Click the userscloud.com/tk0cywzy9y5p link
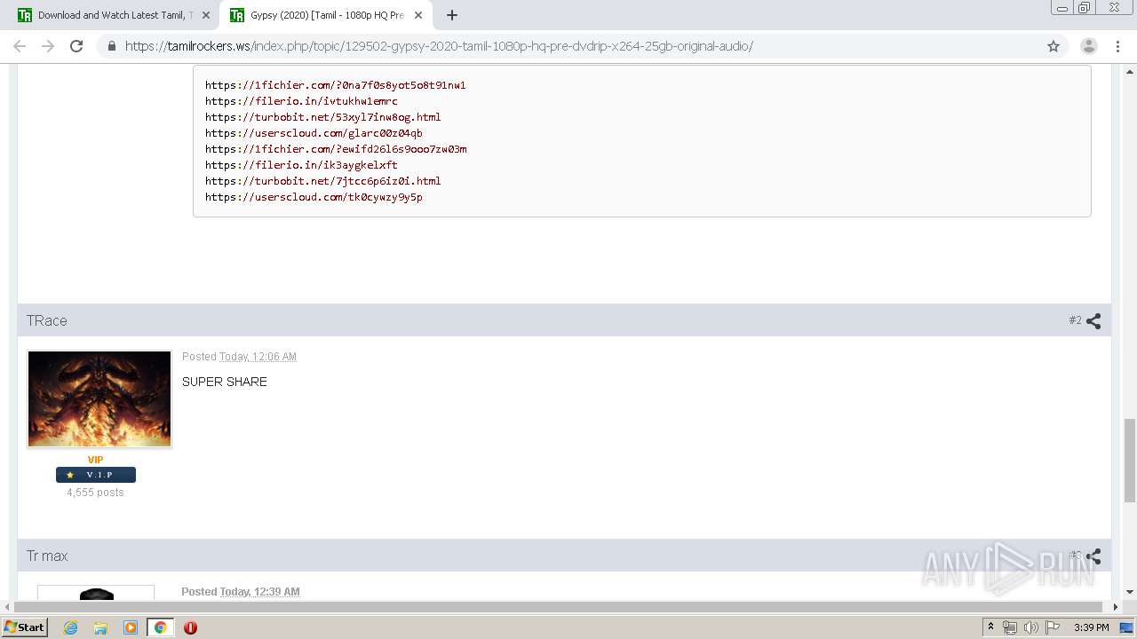 pos(314,197)
